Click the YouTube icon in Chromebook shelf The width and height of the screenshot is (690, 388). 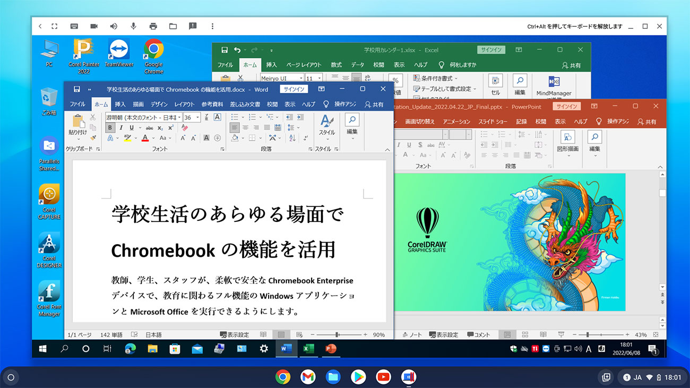(x=383, y=377)
